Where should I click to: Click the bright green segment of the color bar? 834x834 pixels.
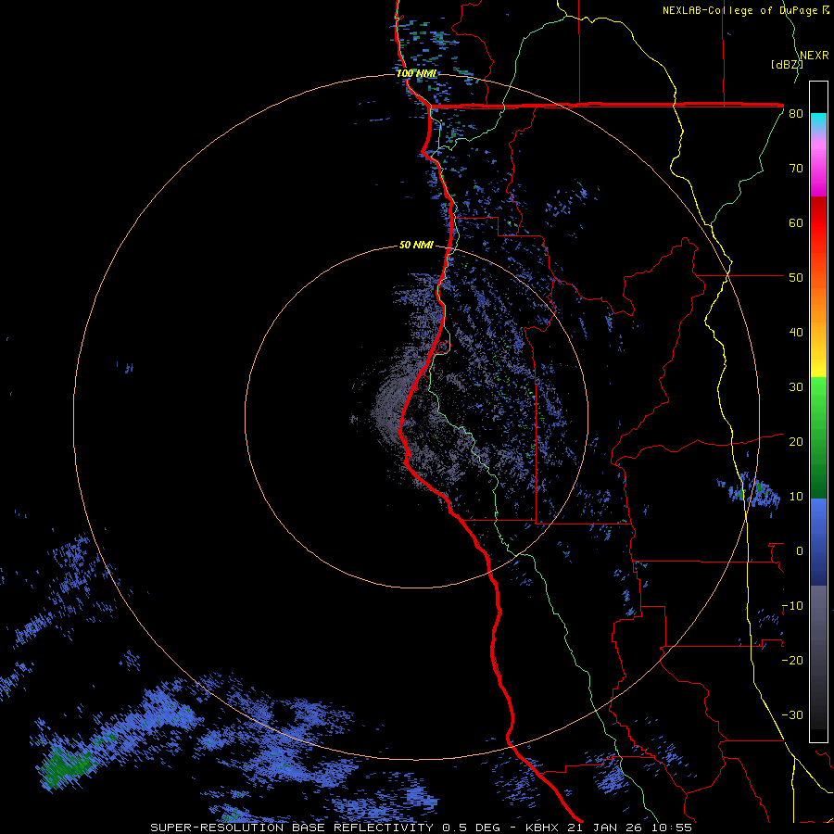coord(818,394)
